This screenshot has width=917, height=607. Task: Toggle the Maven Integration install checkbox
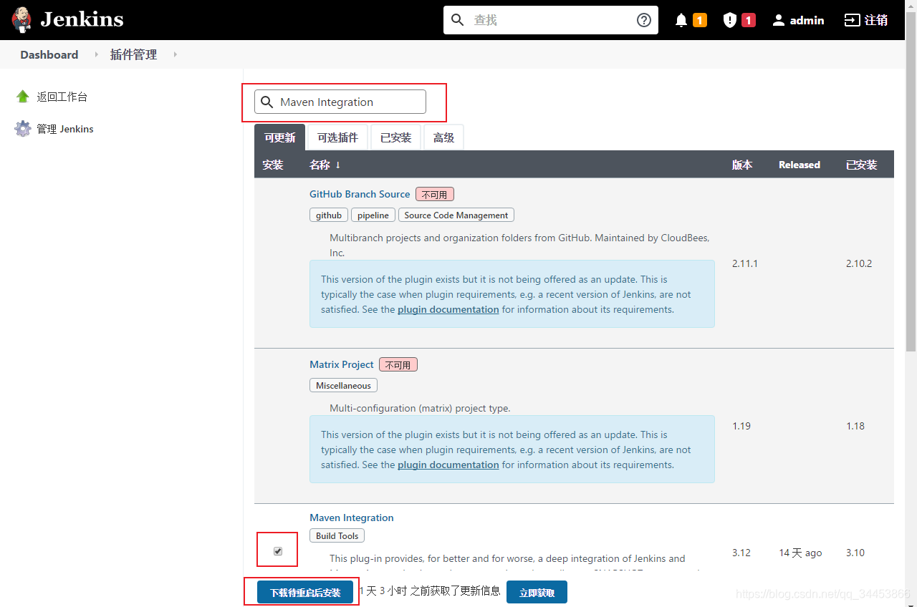(x=278, y=551)
